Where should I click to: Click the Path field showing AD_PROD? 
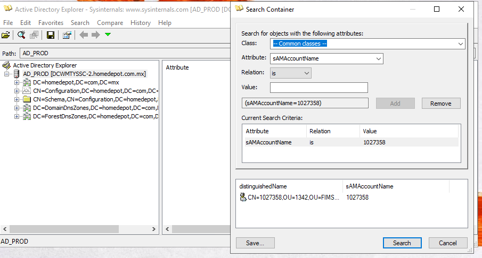[125, 53]
